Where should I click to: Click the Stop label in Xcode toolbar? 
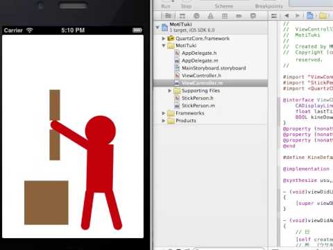(x=186, y=6)
